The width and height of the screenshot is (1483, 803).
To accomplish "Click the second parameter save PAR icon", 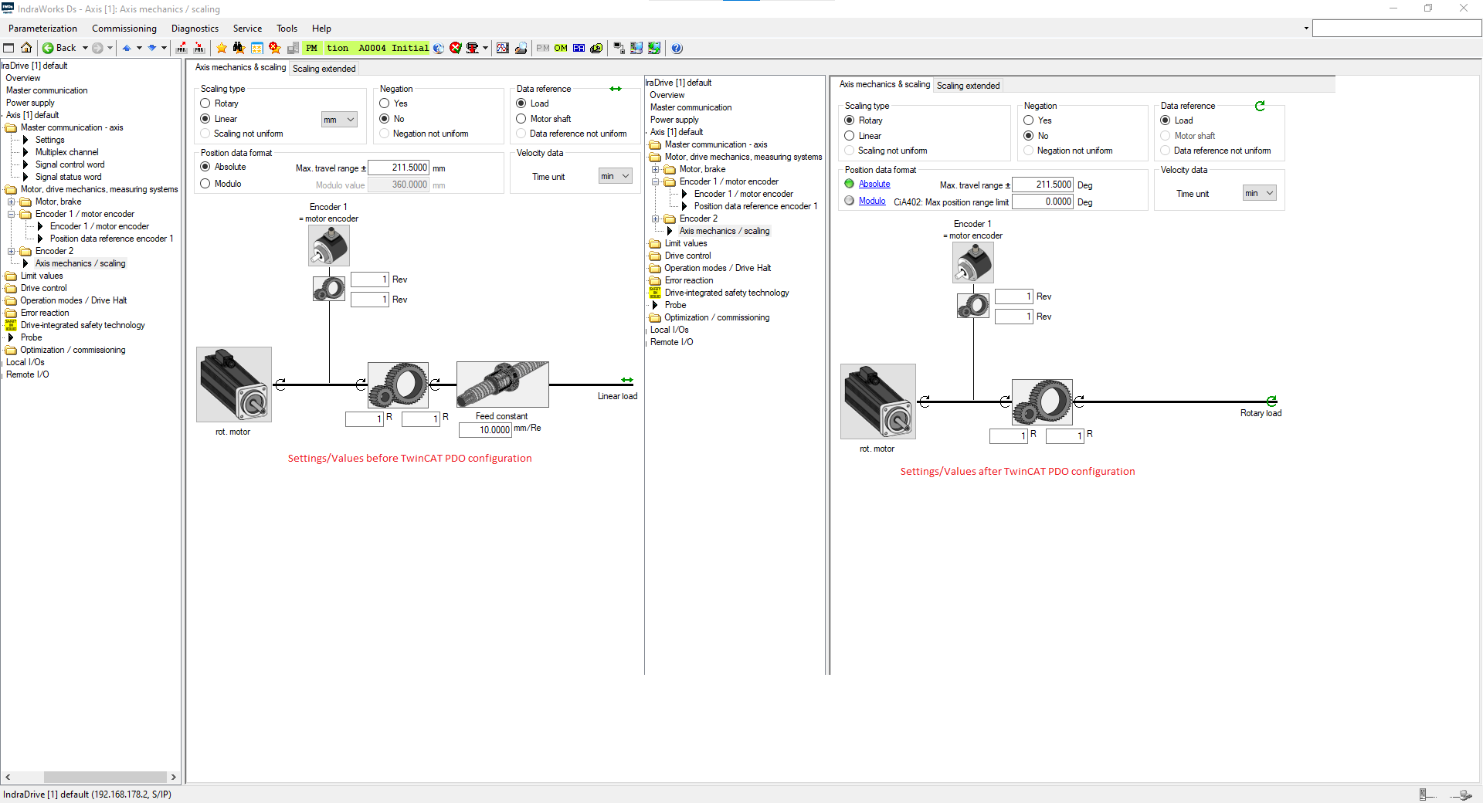I will (199, 48).
